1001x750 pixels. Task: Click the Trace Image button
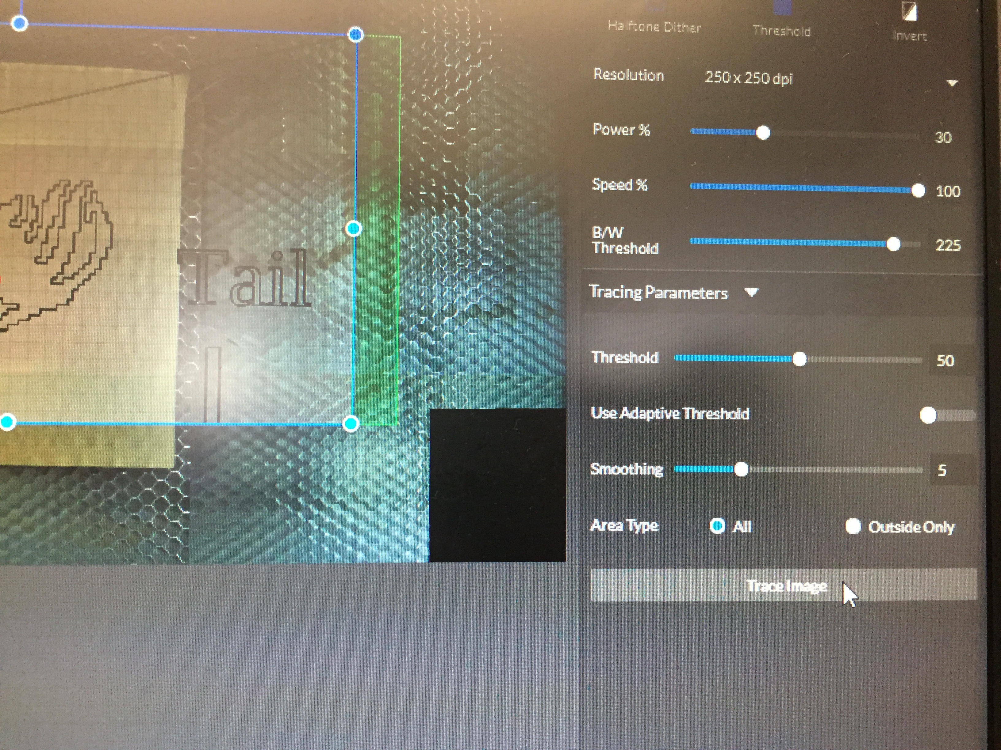click(784, 585)
